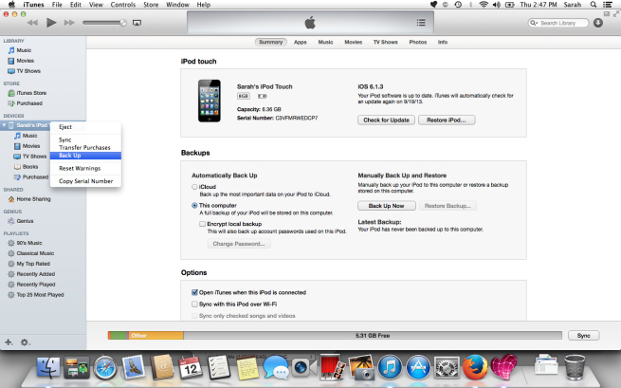Click the downloads arrow icon near search
This screenshot has height=388, width=621.
(x=597, y=22)
